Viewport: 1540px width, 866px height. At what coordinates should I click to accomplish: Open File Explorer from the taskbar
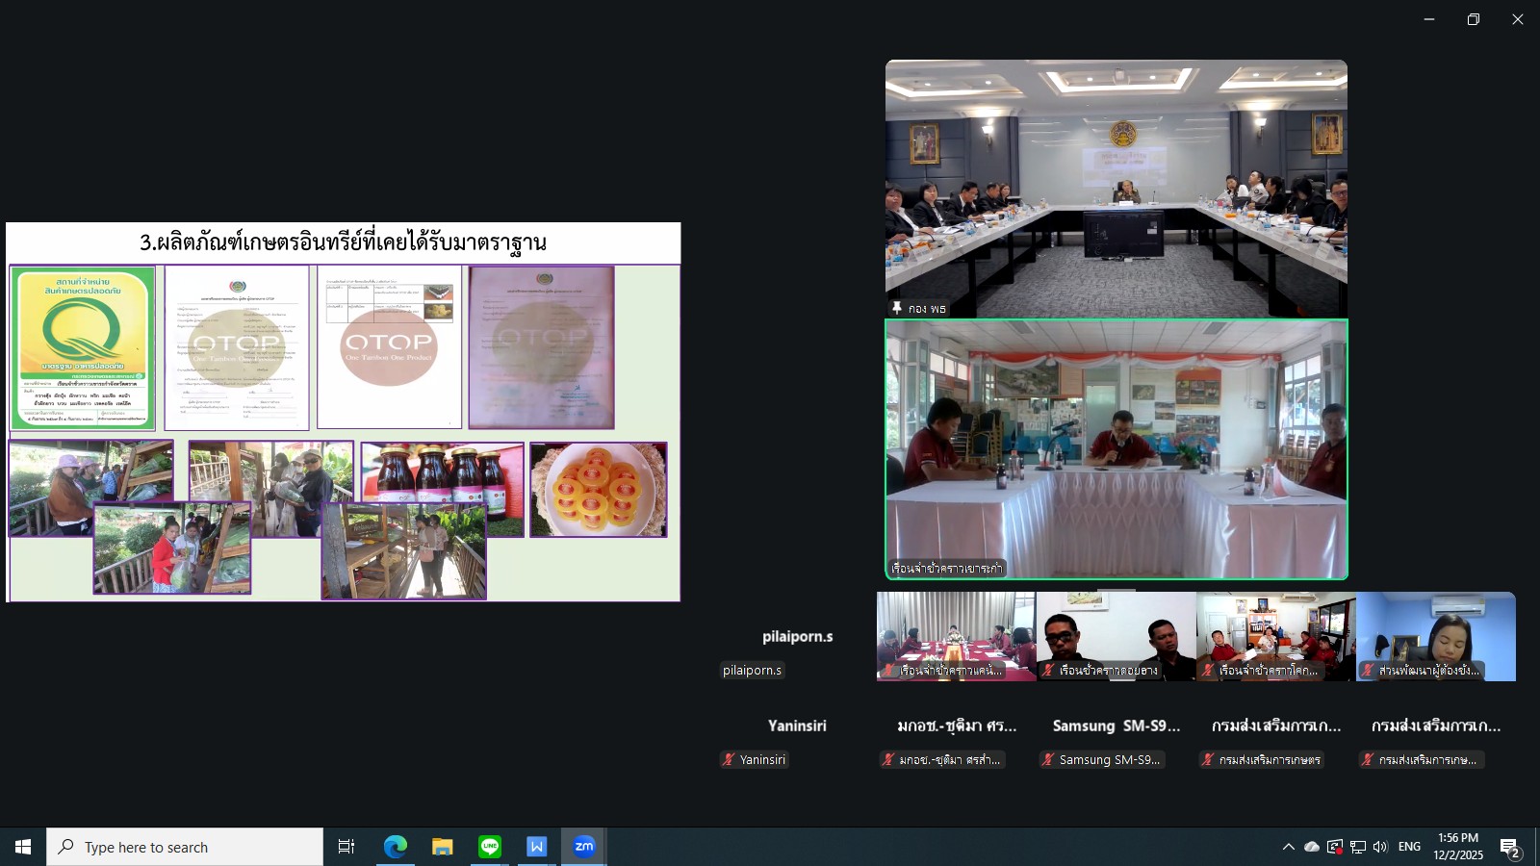443,847
